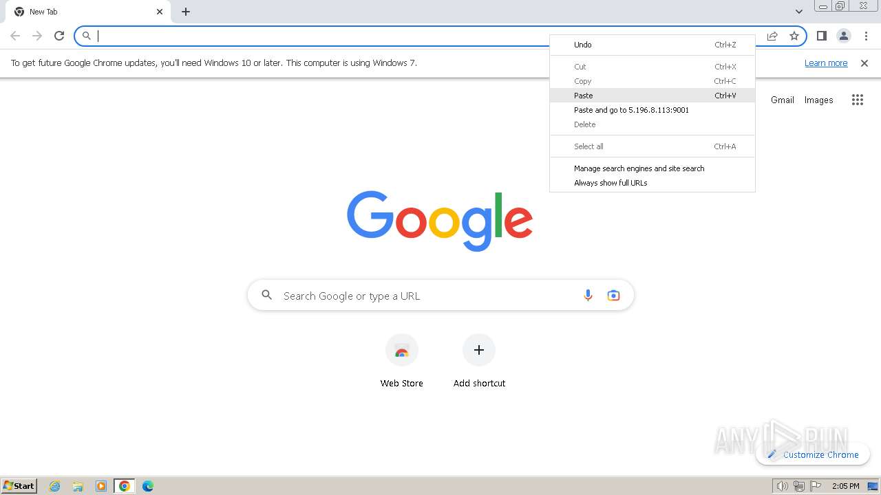Viewport: 881px width, 495px height.
Task: Toggle Always show full URLs
Action: (x=652, y=183)
